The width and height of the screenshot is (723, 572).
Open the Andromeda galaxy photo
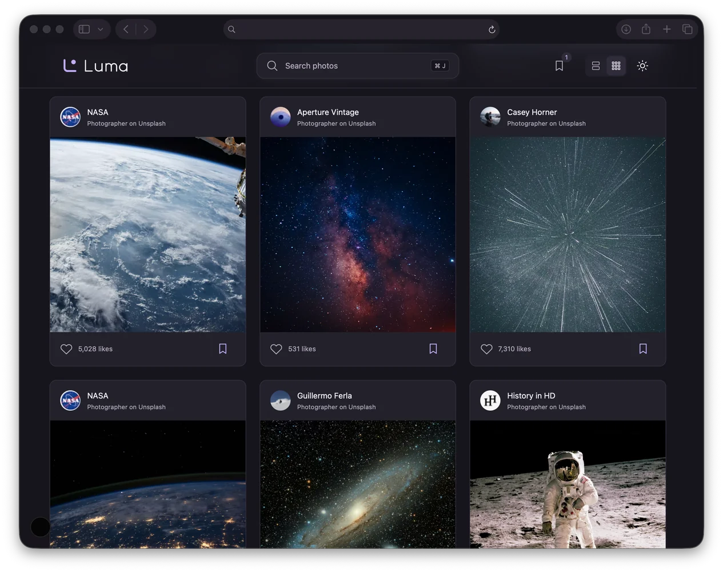tap(358, 485)
